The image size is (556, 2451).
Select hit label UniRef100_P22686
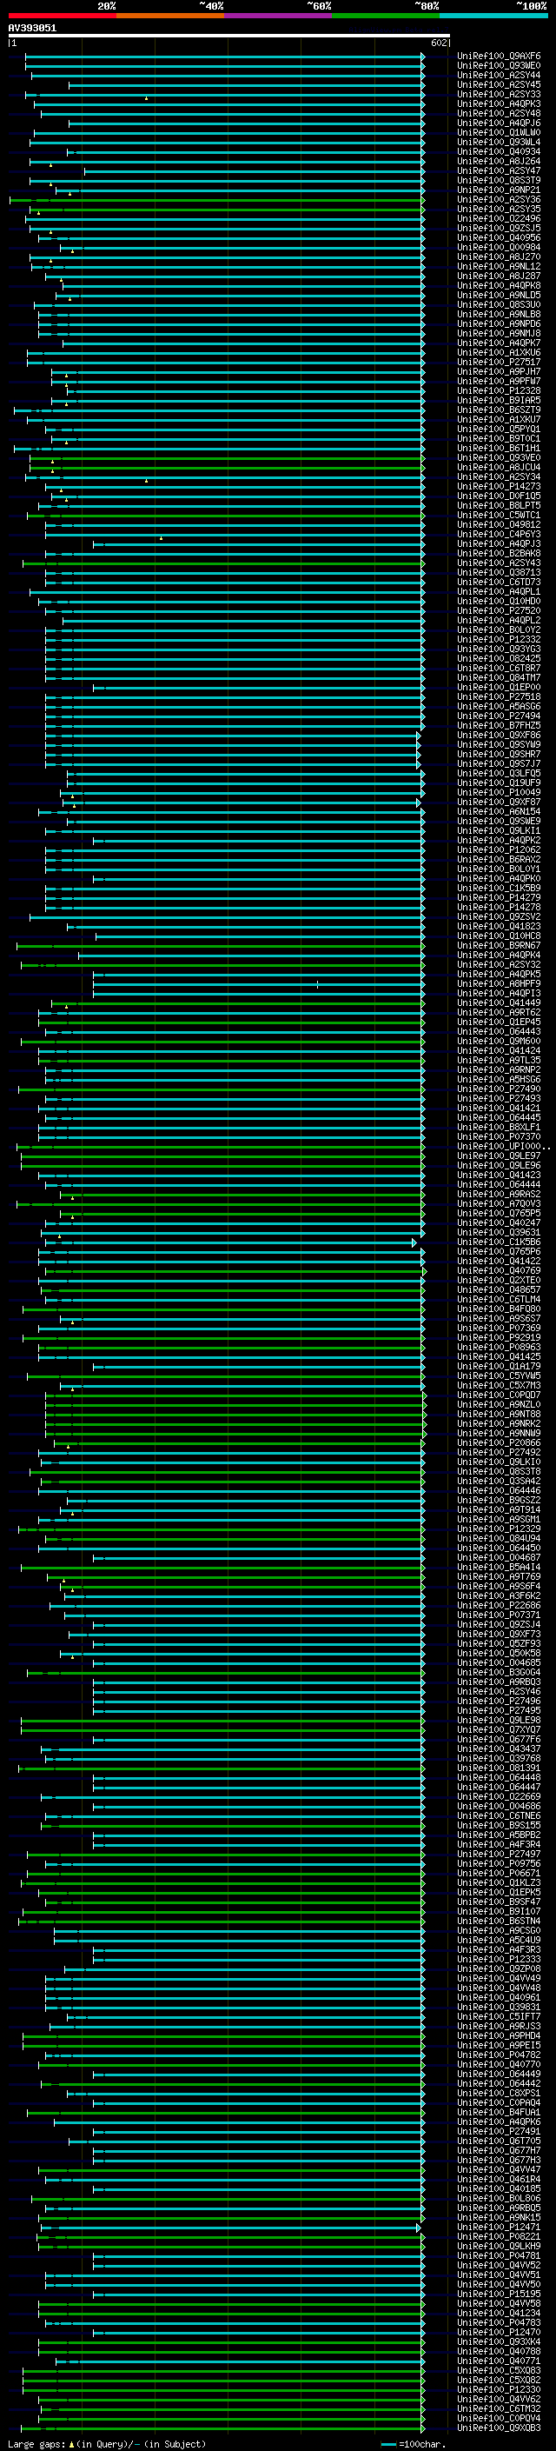pyautogui.click(x=498, y=1605)
